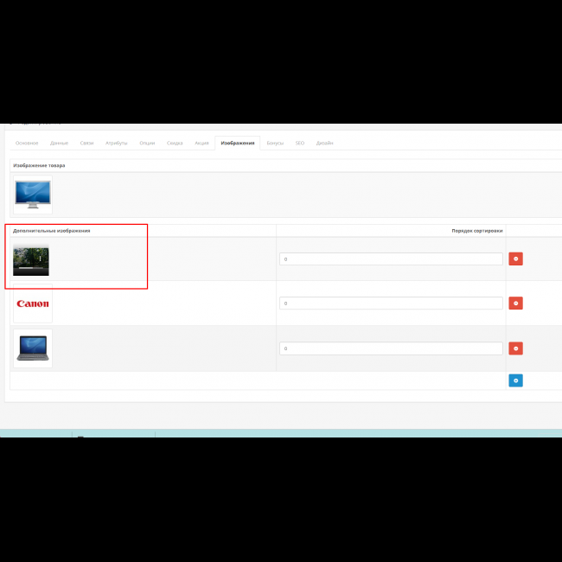Open the Бонусы tab

coord(275,143)
